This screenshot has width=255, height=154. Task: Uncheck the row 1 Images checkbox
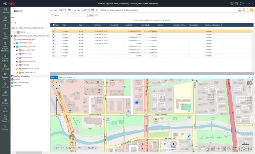tap(53, 31)
